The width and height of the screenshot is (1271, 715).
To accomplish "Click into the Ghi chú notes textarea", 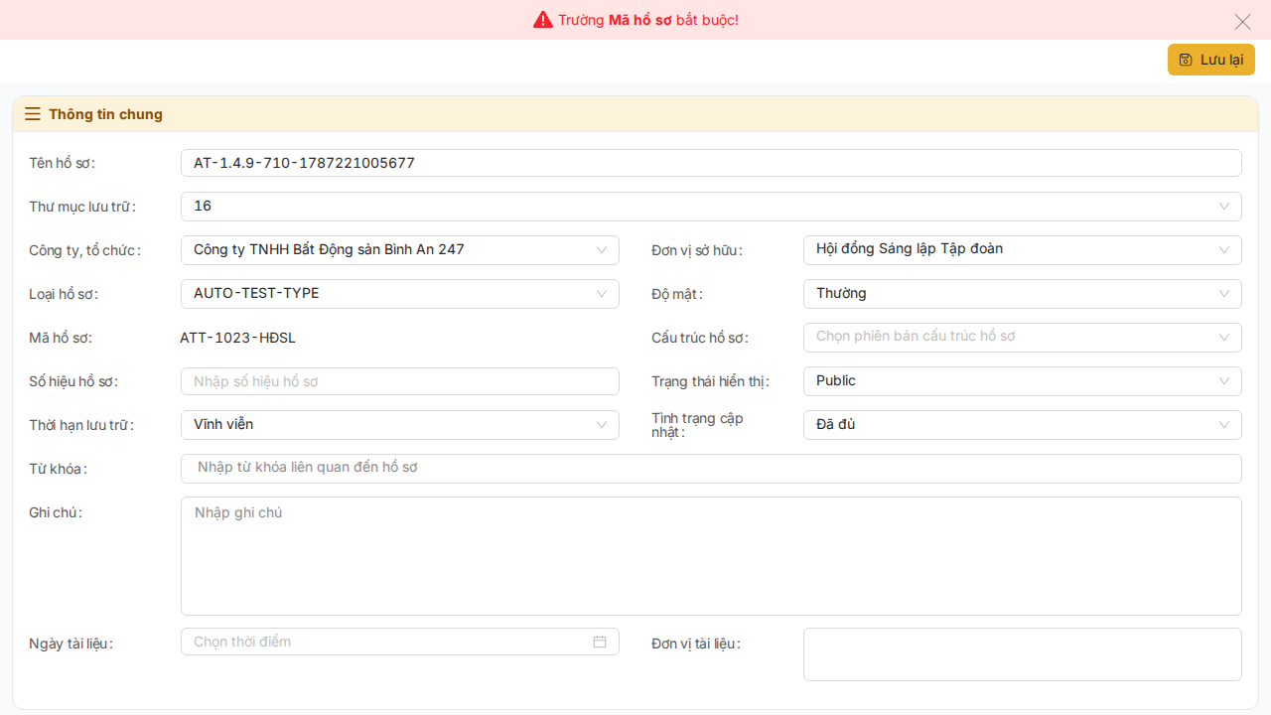I will 711,556.
